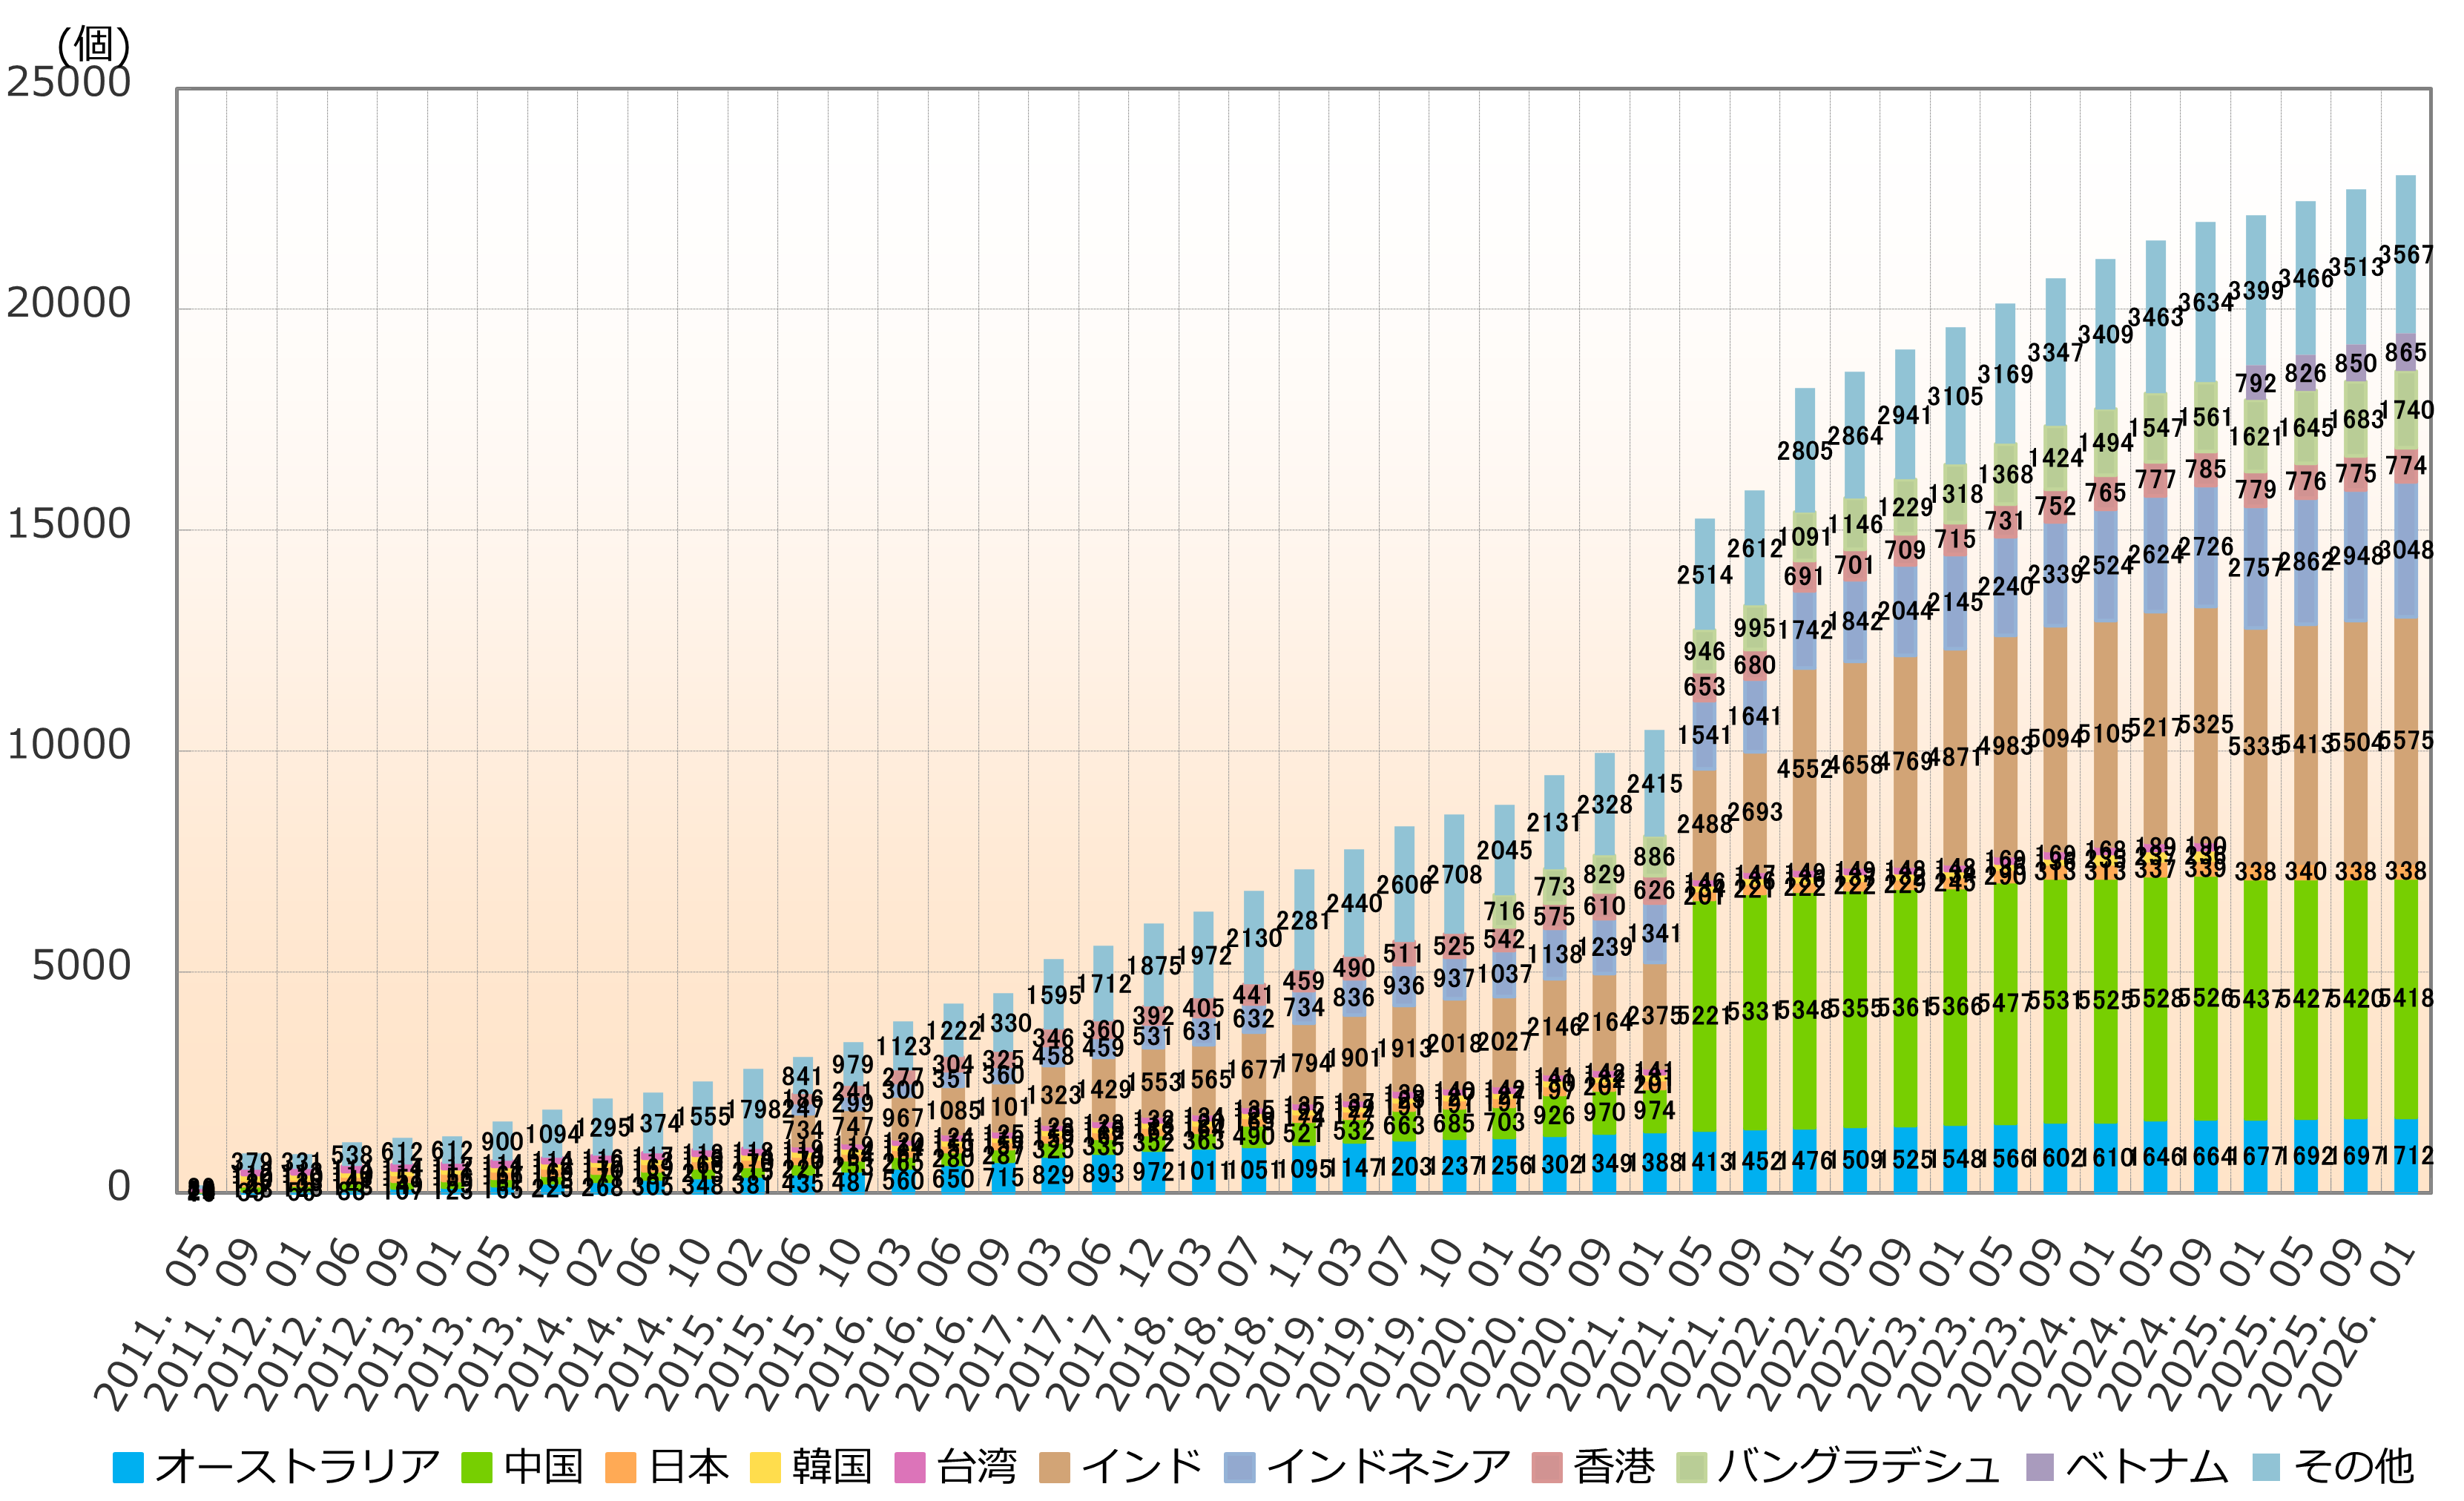Screen dimensions: 2464x1501
Task: Click the 1712 data label at bottom right
Action: 2406,1156
